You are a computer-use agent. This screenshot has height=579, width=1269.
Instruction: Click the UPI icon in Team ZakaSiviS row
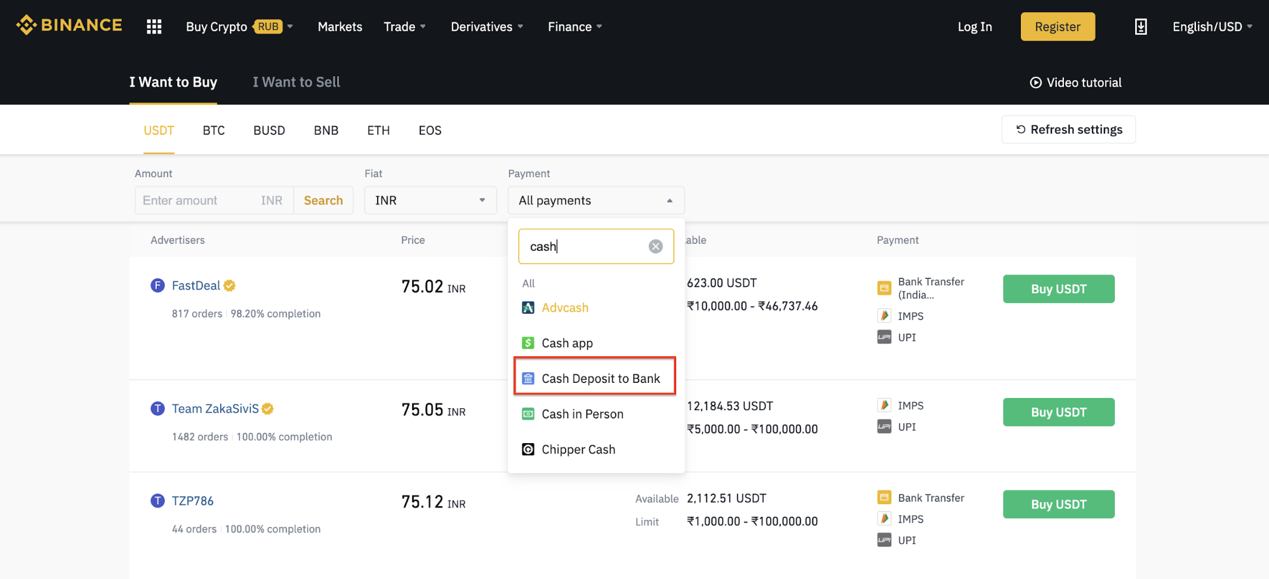point(884,427)
